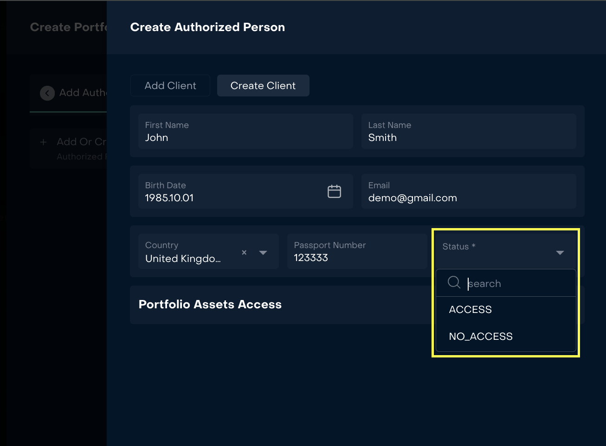606x446 pixels.
Task: Click the search box in Status dropdown
Action: point(515,284)
